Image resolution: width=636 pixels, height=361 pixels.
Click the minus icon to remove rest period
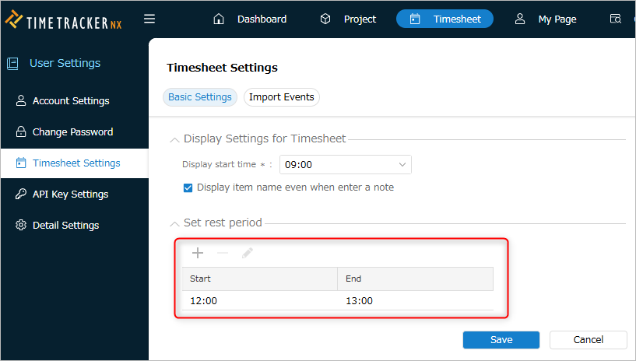(x=223, y=253)
